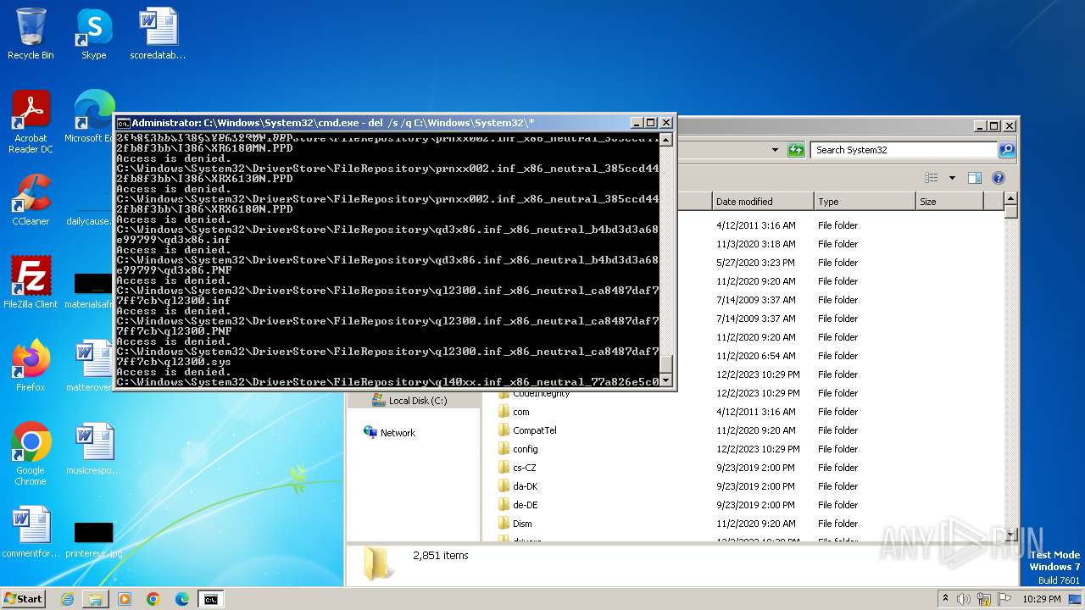Open the Recycle Bin desktop icon
The height and width of the screenshot is (610, 1085).
click(x=31, y=34)
